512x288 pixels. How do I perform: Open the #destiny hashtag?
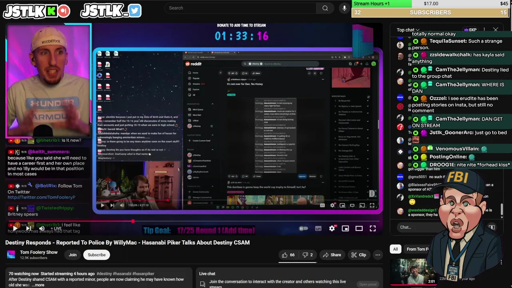point(104,274)
